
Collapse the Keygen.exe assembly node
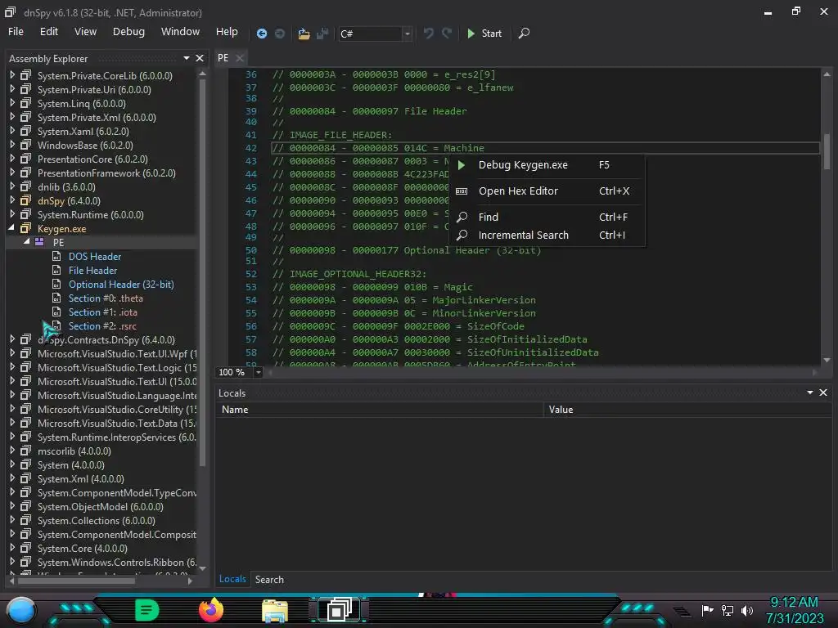(12, 228)
